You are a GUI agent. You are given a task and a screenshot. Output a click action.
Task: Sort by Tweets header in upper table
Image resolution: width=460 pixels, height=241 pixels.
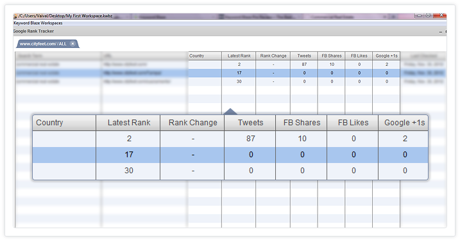point(304,56)
